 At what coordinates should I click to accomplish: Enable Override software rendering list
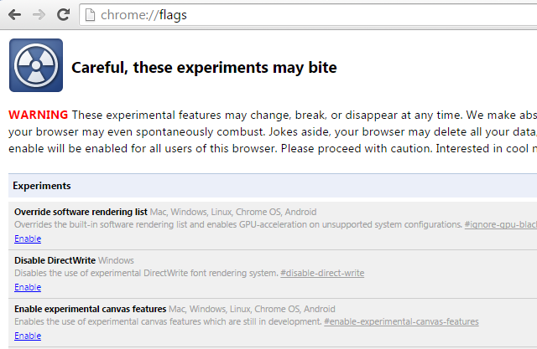point(28,239)
